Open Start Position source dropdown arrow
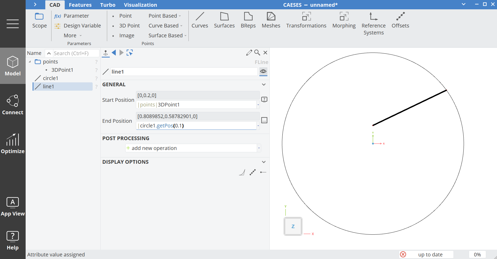Viewport: 497px width, 259px height. [258, 105]
